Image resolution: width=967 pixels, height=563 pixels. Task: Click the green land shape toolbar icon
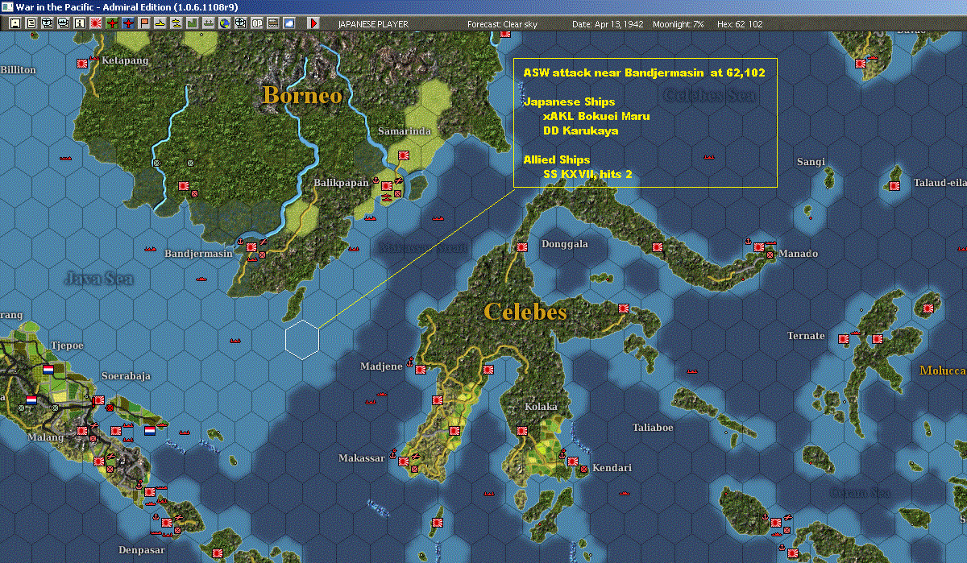coord(193,23)
